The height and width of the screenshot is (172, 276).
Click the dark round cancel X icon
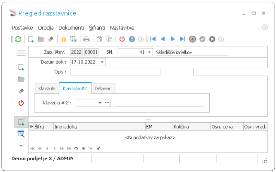212,39
